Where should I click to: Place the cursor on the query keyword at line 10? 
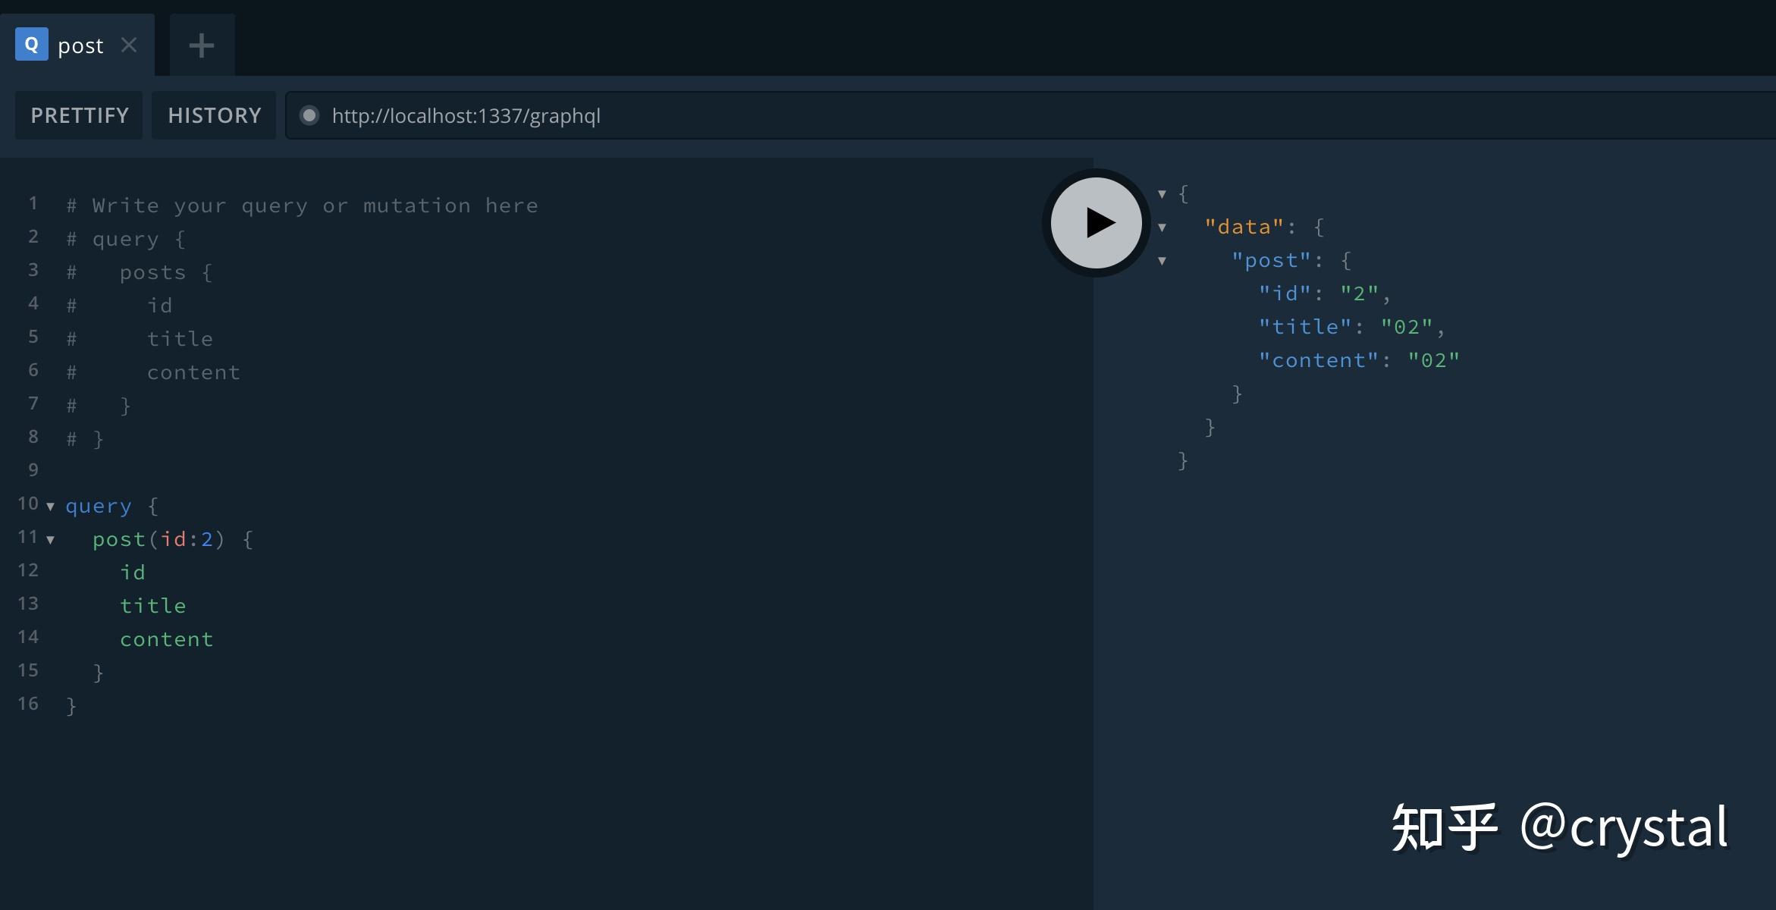coord(99,506)
